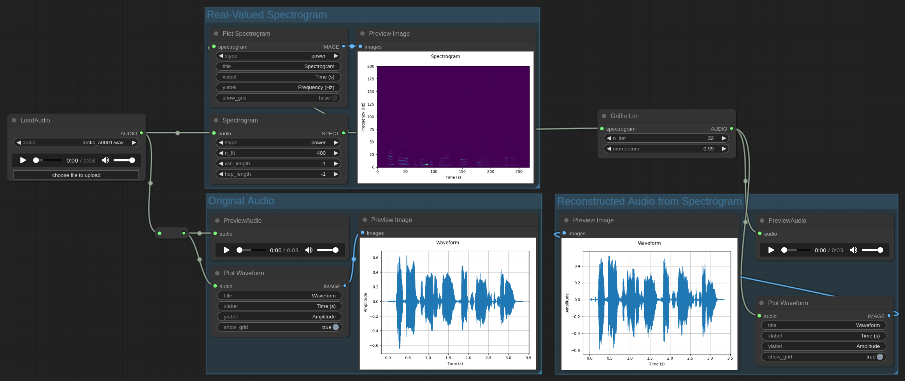This screenshot has height=381, width=905.
Task: Edit title field in Plot Spectrogram node
Action: [x=279, y=66]
